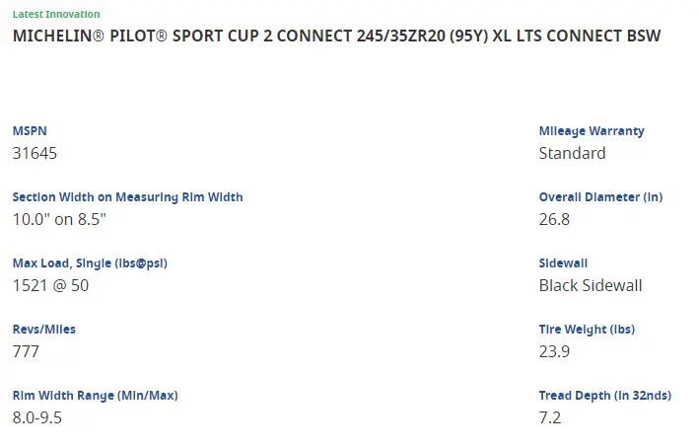Select the 23.9 tire weight value

tap(554, 351)
